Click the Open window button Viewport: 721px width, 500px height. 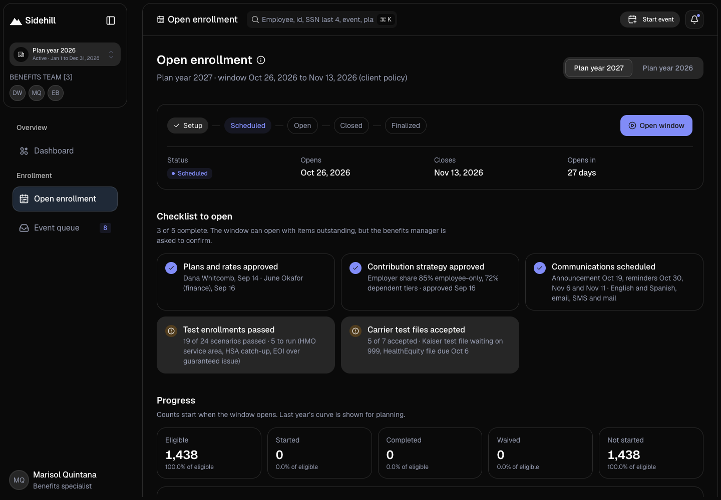tap(656, 125)
